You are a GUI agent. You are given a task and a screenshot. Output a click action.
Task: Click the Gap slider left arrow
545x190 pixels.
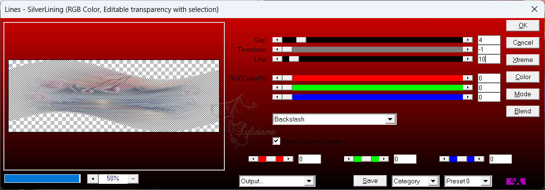277,40
